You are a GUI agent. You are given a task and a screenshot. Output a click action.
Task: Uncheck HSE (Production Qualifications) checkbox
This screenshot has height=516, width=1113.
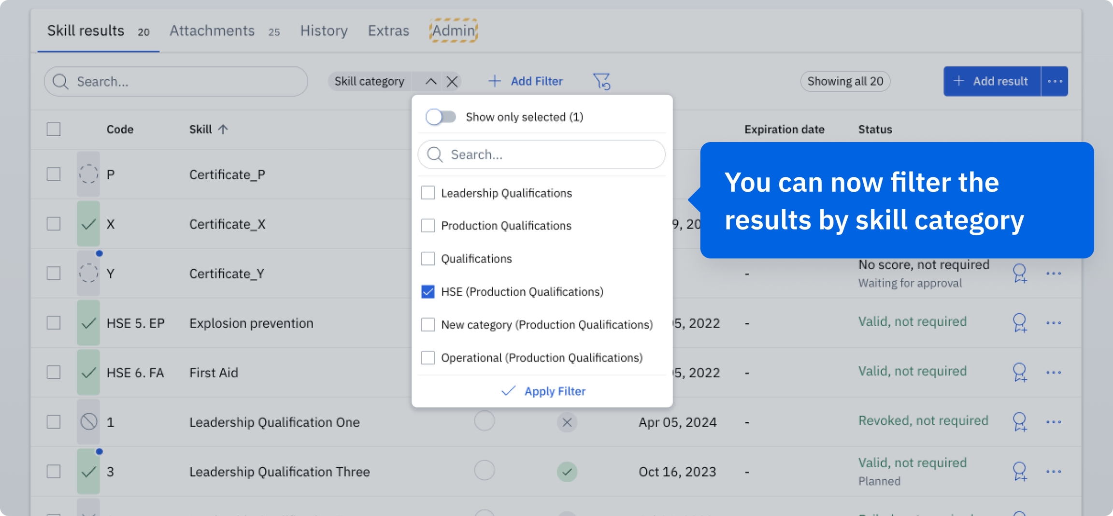pos(428,292)
